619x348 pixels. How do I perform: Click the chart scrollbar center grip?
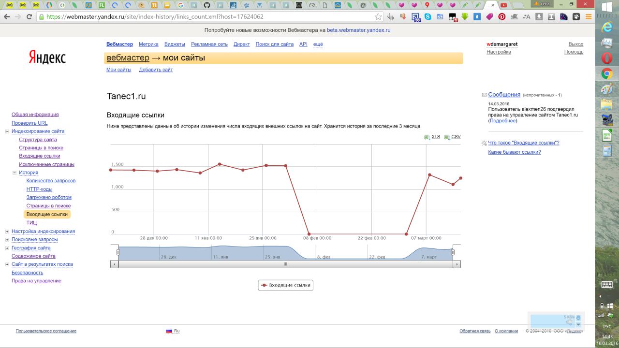[285, 264]
